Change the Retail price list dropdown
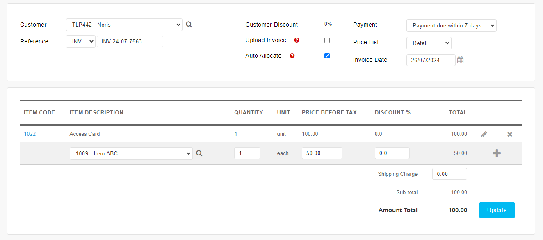Viewport: 543px width, 240px height. pyautogui.click(x=429, y=43)
